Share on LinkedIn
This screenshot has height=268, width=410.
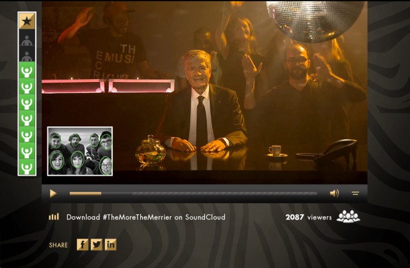pos(111,245)
